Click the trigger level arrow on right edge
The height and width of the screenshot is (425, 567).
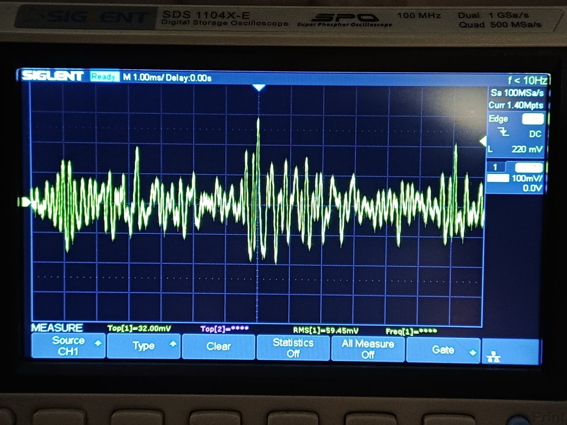click(x=483, y=141)
